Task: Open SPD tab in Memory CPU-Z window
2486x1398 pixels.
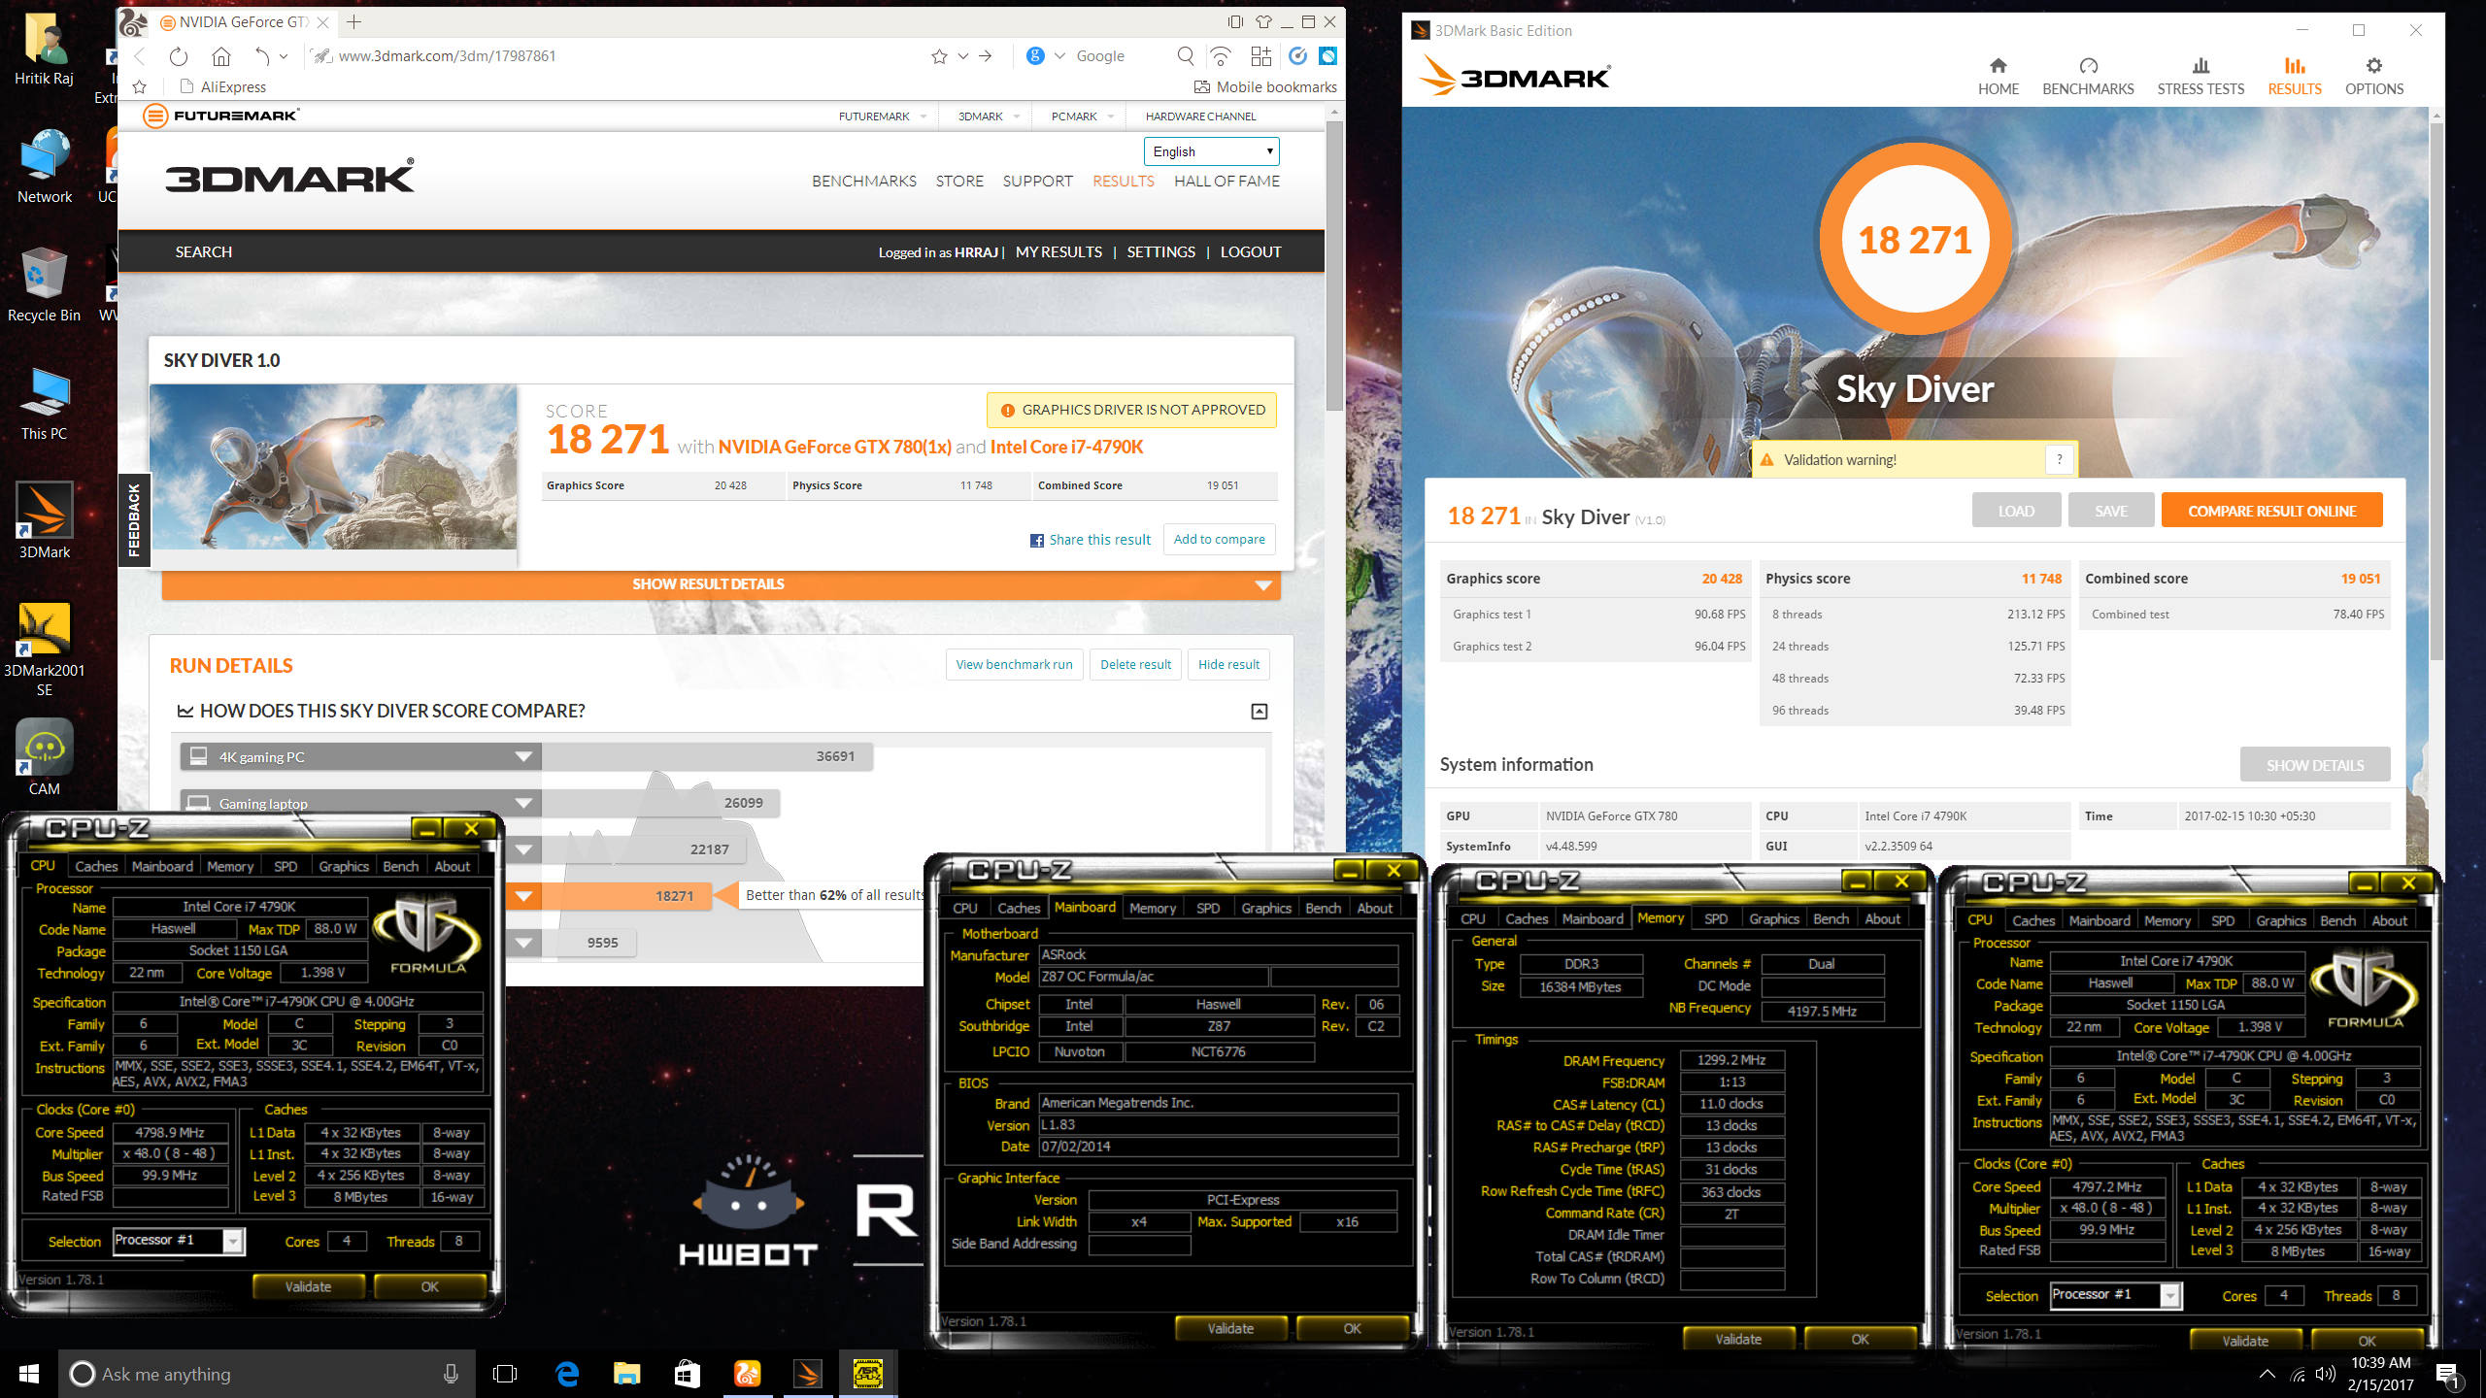Action: [x=1716, y=918]
